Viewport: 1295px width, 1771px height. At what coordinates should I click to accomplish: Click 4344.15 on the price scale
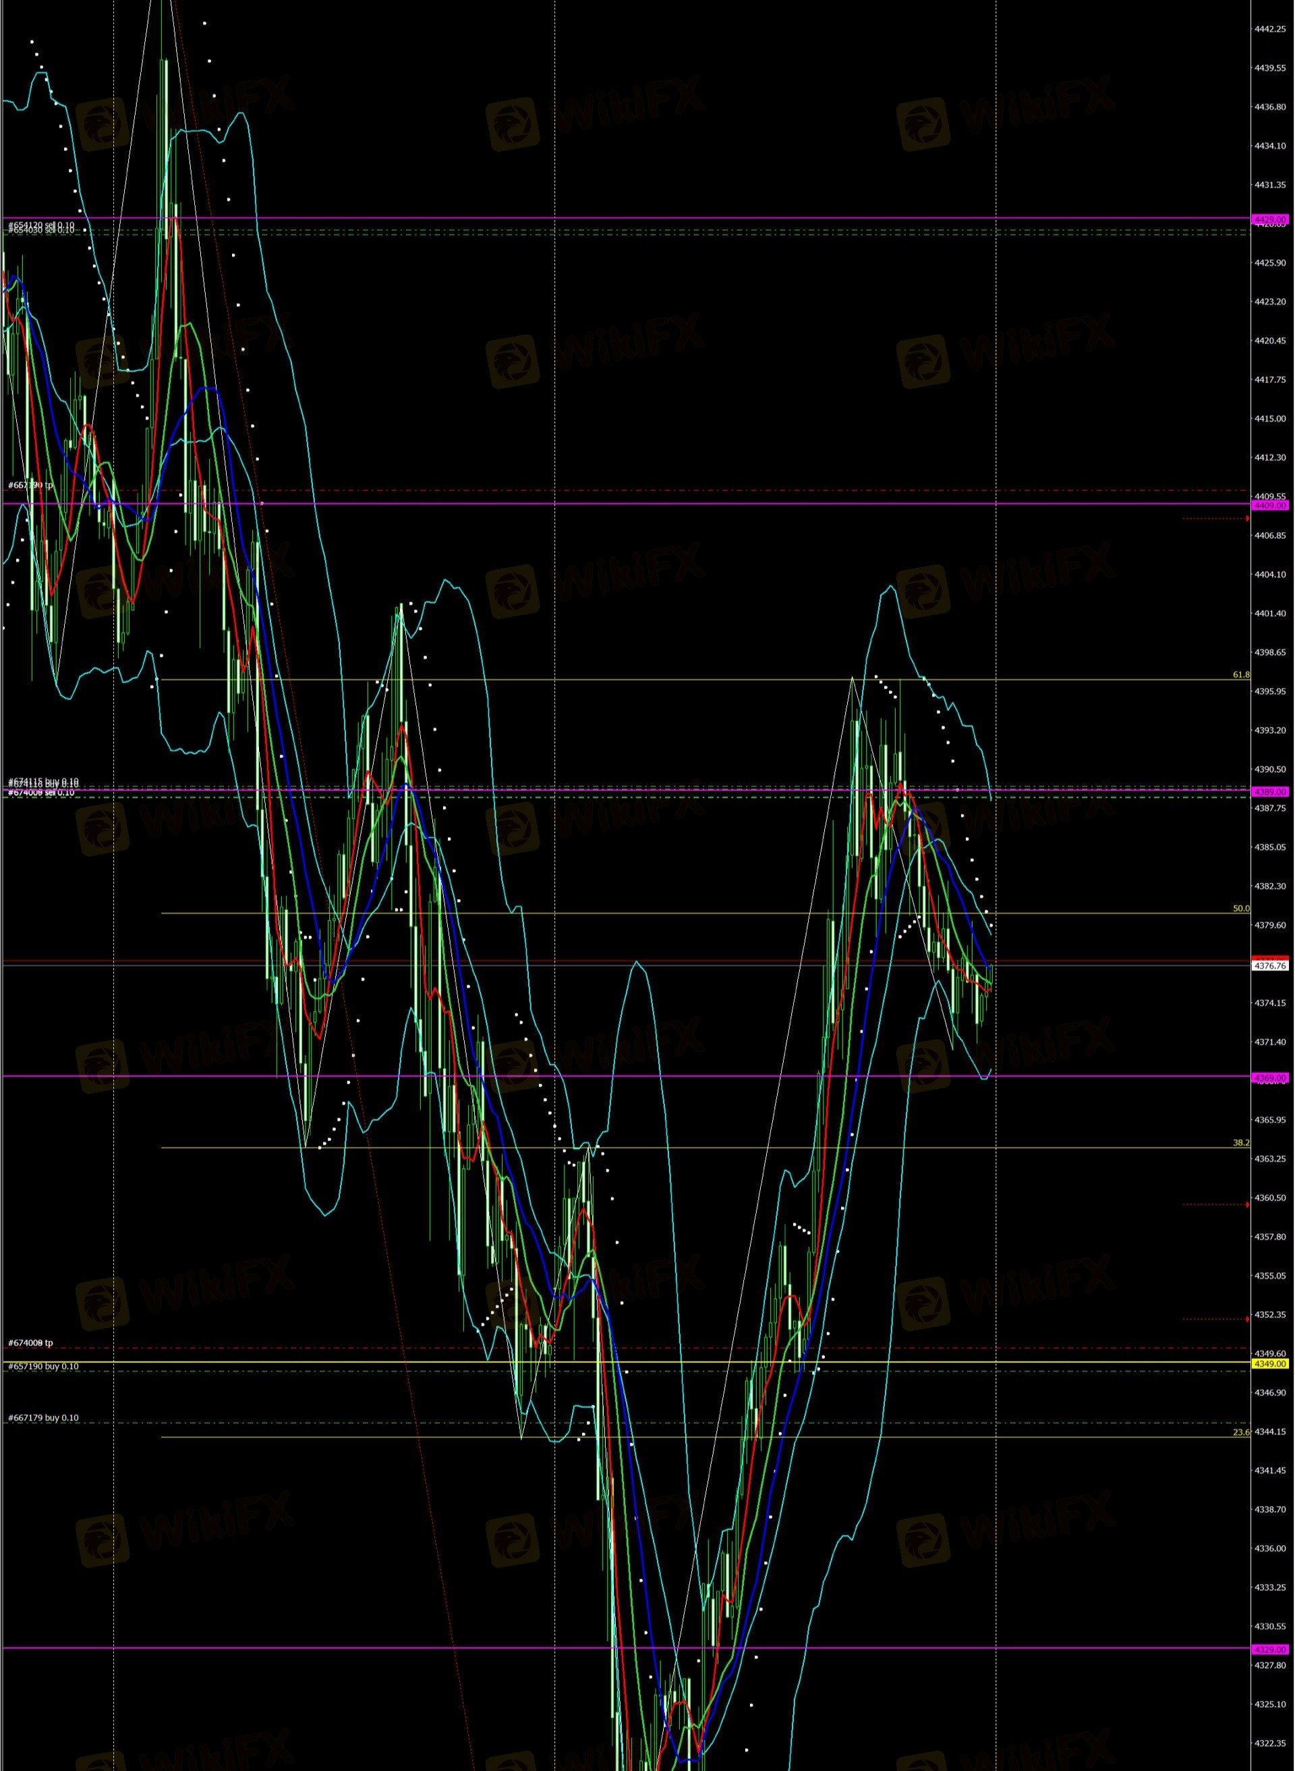pyautogui.click(x=1270, y=1432)
